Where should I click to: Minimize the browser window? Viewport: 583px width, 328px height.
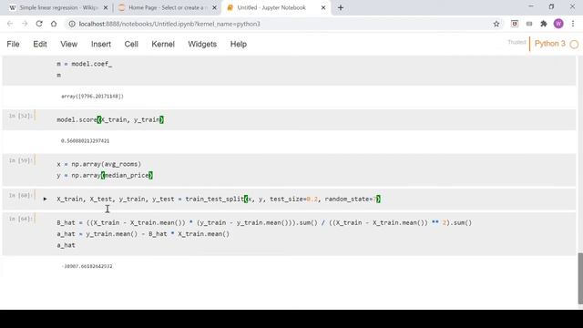point(531,6)
